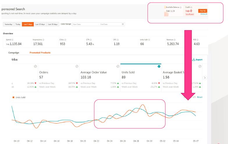Select the Last 15 days filter

[x=40, y=24]
